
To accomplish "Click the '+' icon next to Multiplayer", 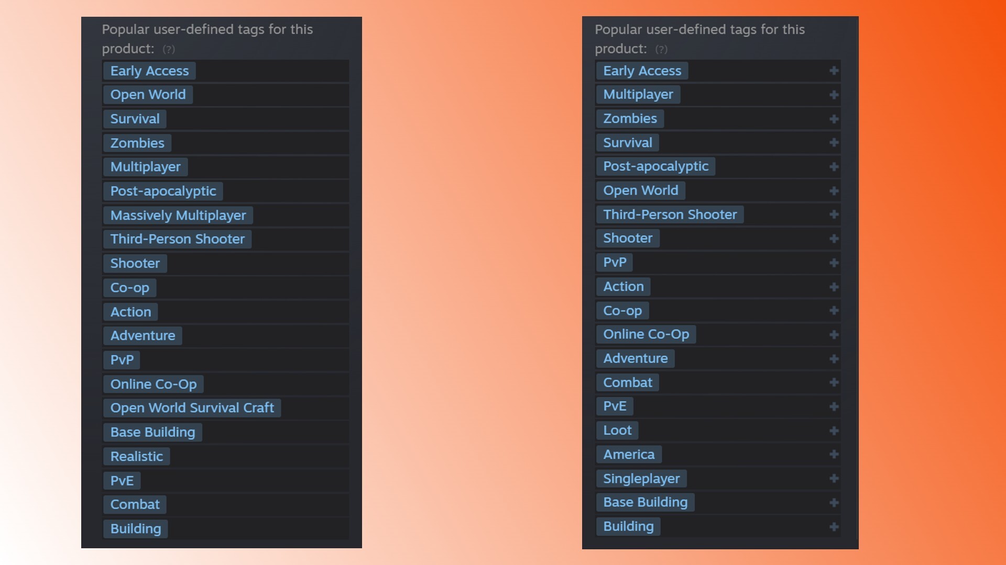I will (x=834, y=94).
